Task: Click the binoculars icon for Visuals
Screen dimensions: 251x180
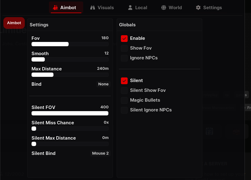Action: [x=92, y=8]
